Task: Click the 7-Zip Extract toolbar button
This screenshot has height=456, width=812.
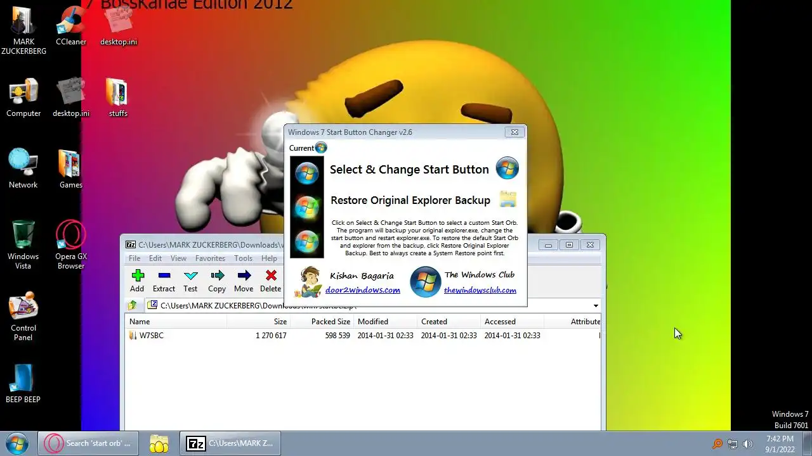Action: 164,281
